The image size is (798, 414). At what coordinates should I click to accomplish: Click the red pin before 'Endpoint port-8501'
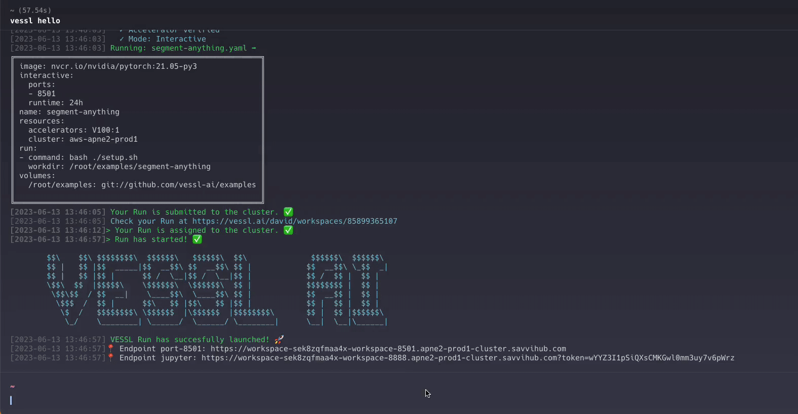111,349
